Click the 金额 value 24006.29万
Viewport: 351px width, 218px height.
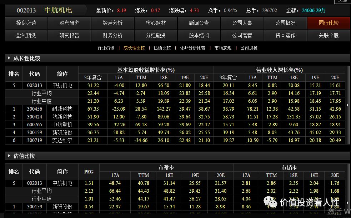(314, 10)
